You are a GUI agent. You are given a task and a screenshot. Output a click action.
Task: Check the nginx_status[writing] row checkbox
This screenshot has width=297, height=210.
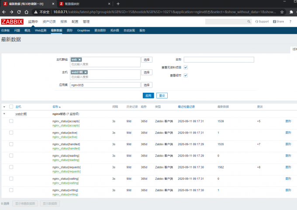pos(11,190)
